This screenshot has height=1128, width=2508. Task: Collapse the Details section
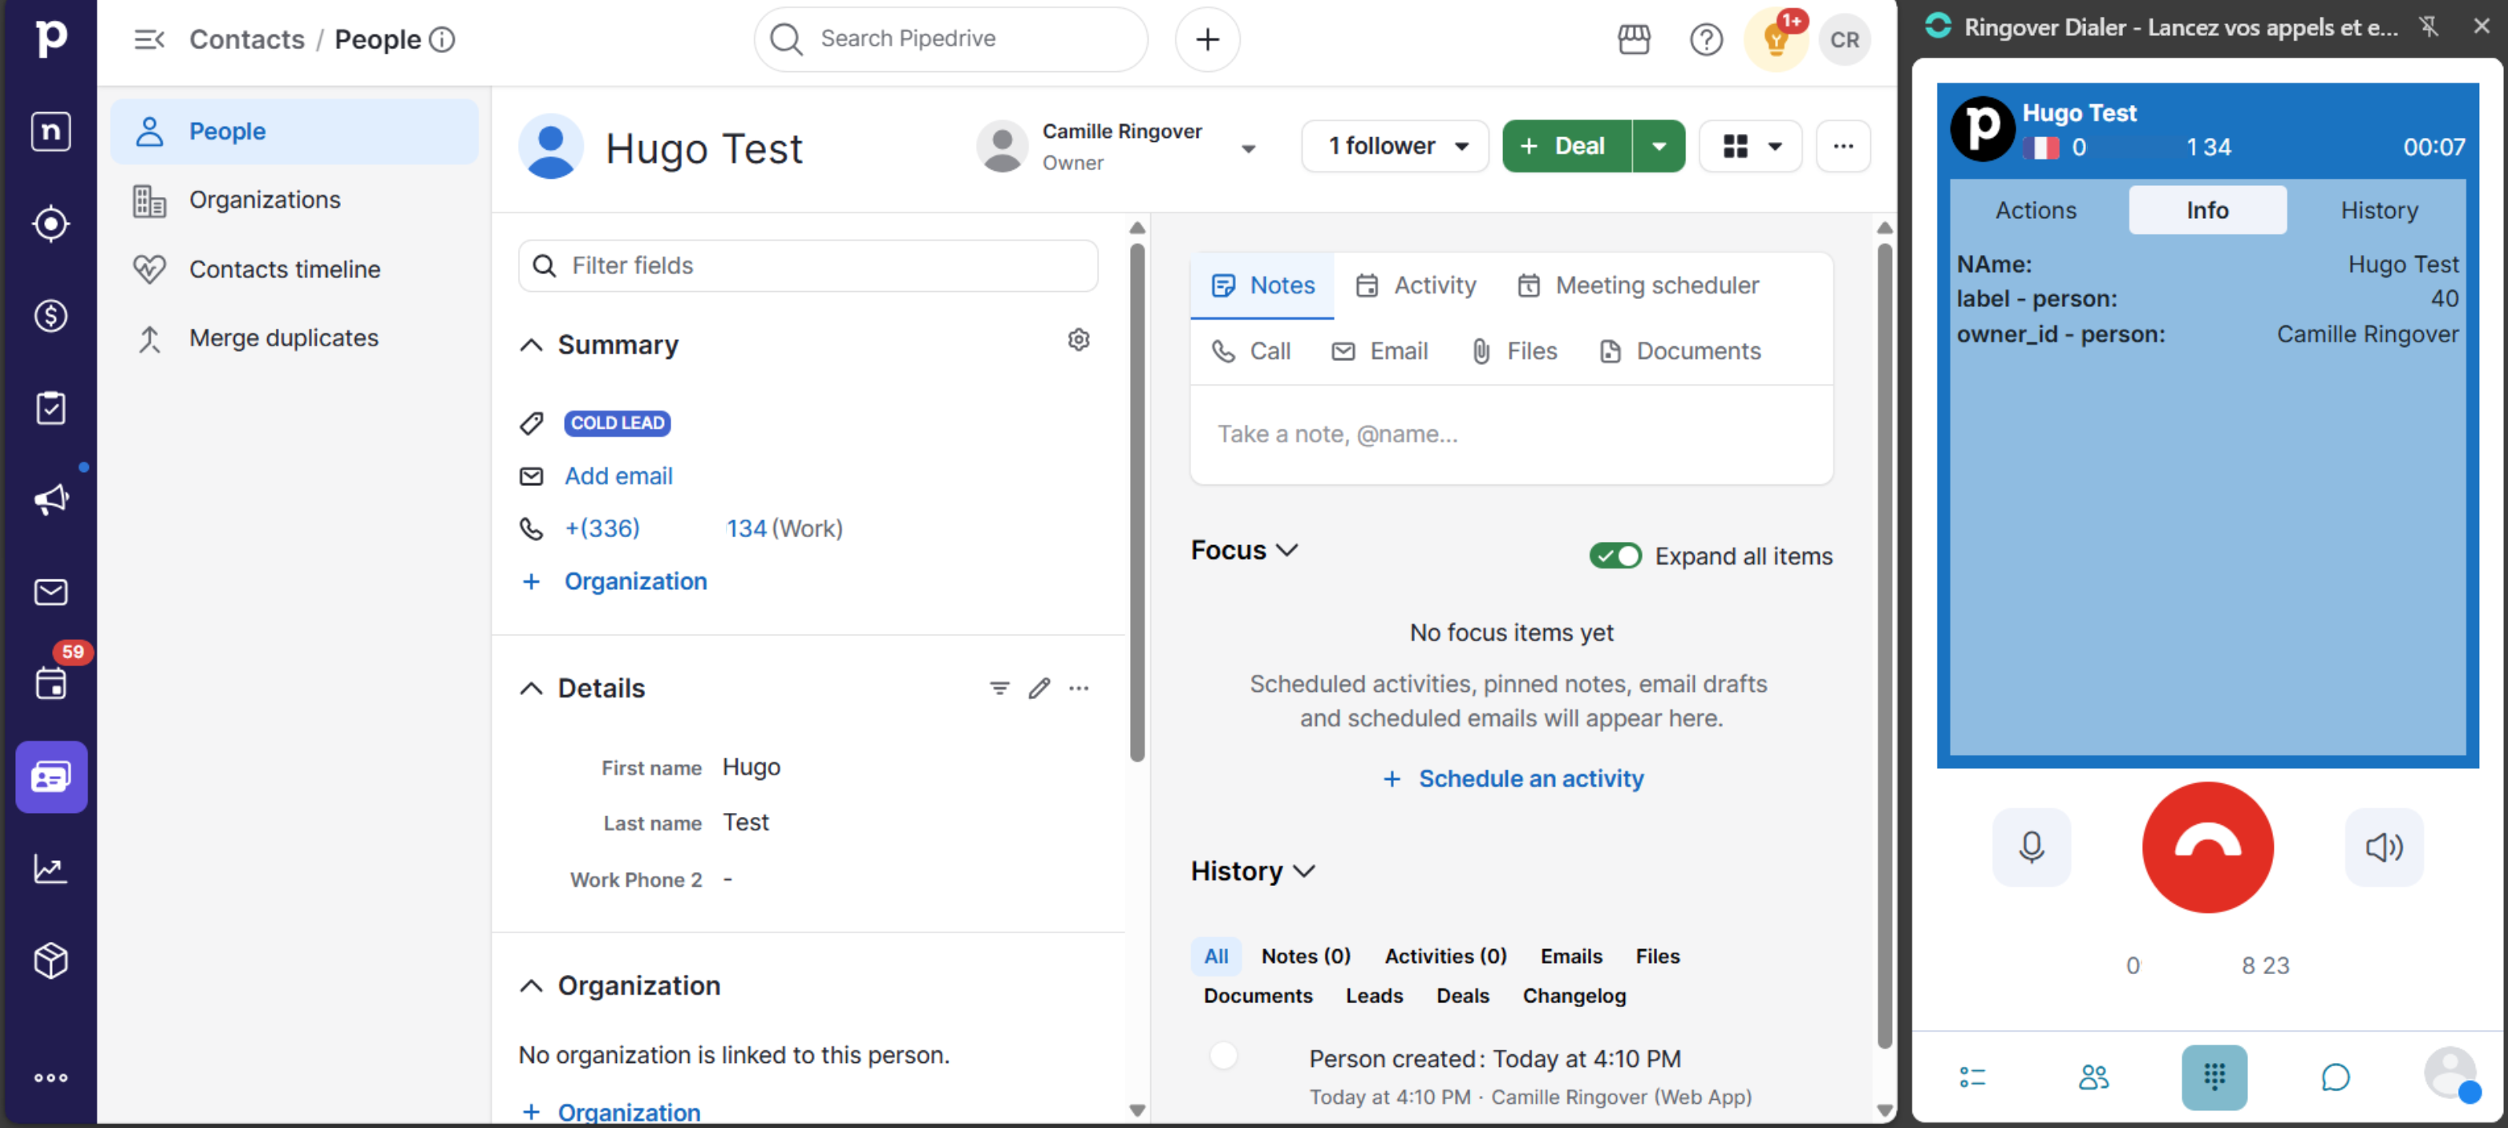coord(531,688)
